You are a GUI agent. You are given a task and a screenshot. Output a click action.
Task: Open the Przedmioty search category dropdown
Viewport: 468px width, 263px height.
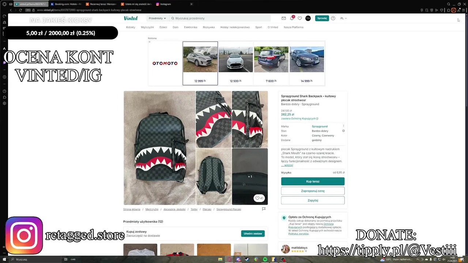[157, 18]
